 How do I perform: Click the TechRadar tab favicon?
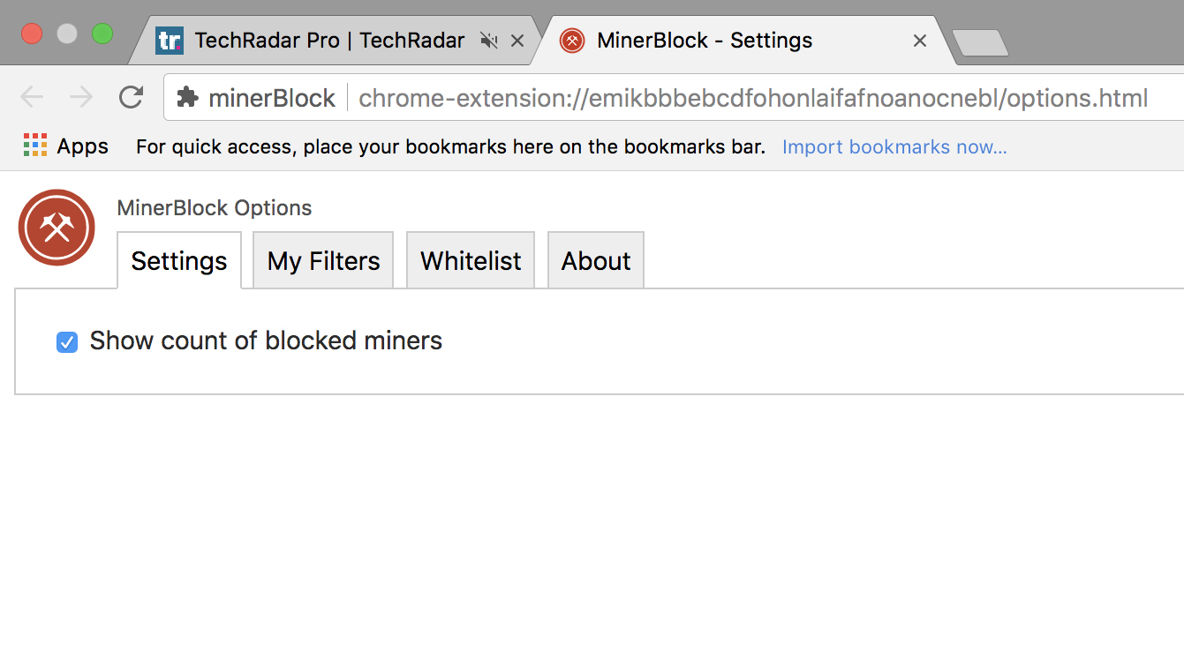[169, 41]
